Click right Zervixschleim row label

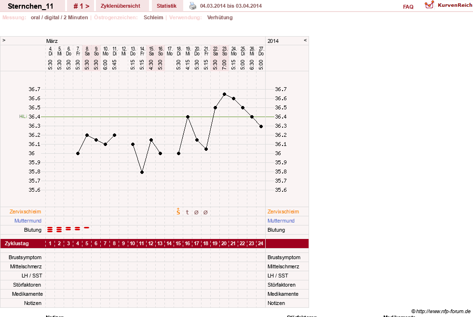click(283, 211)
